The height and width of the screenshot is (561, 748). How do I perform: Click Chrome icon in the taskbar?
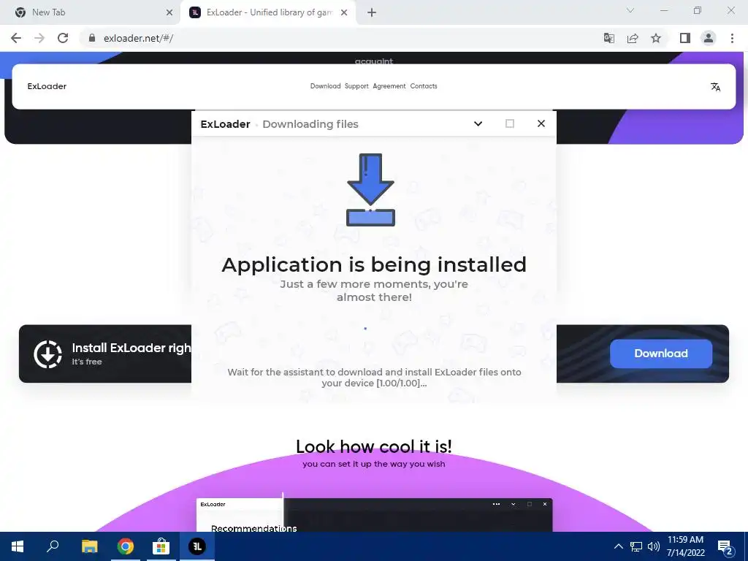126,546
